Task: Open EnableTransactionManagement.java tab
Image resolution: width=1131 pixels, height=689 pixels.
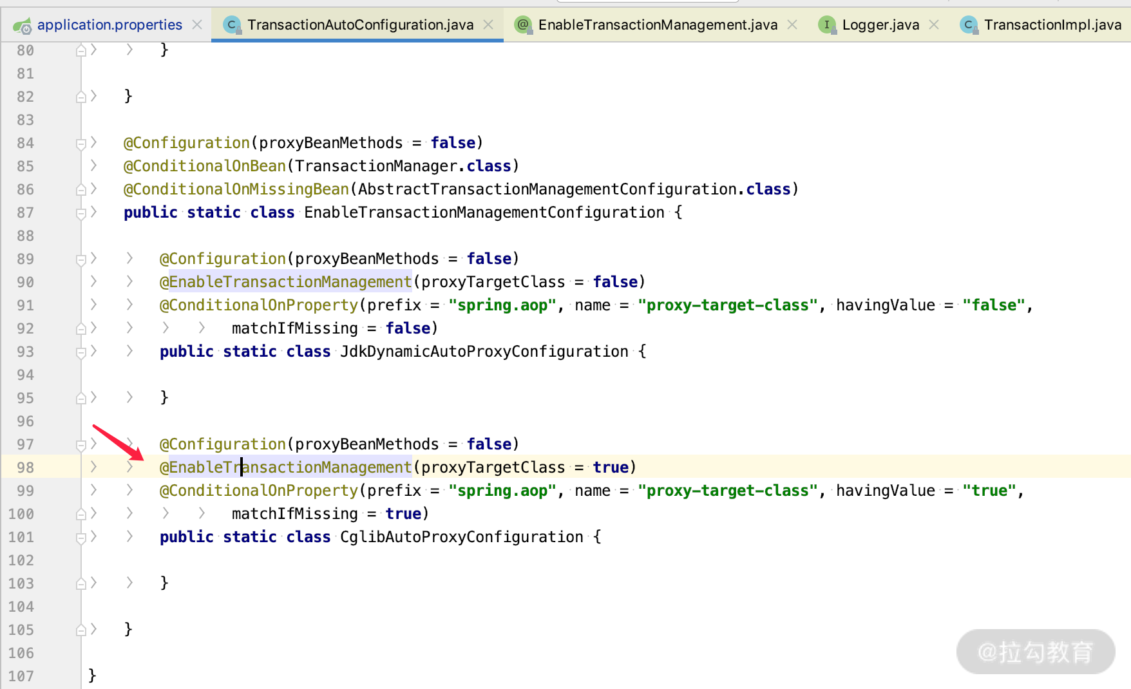Action: coord(658,24)
